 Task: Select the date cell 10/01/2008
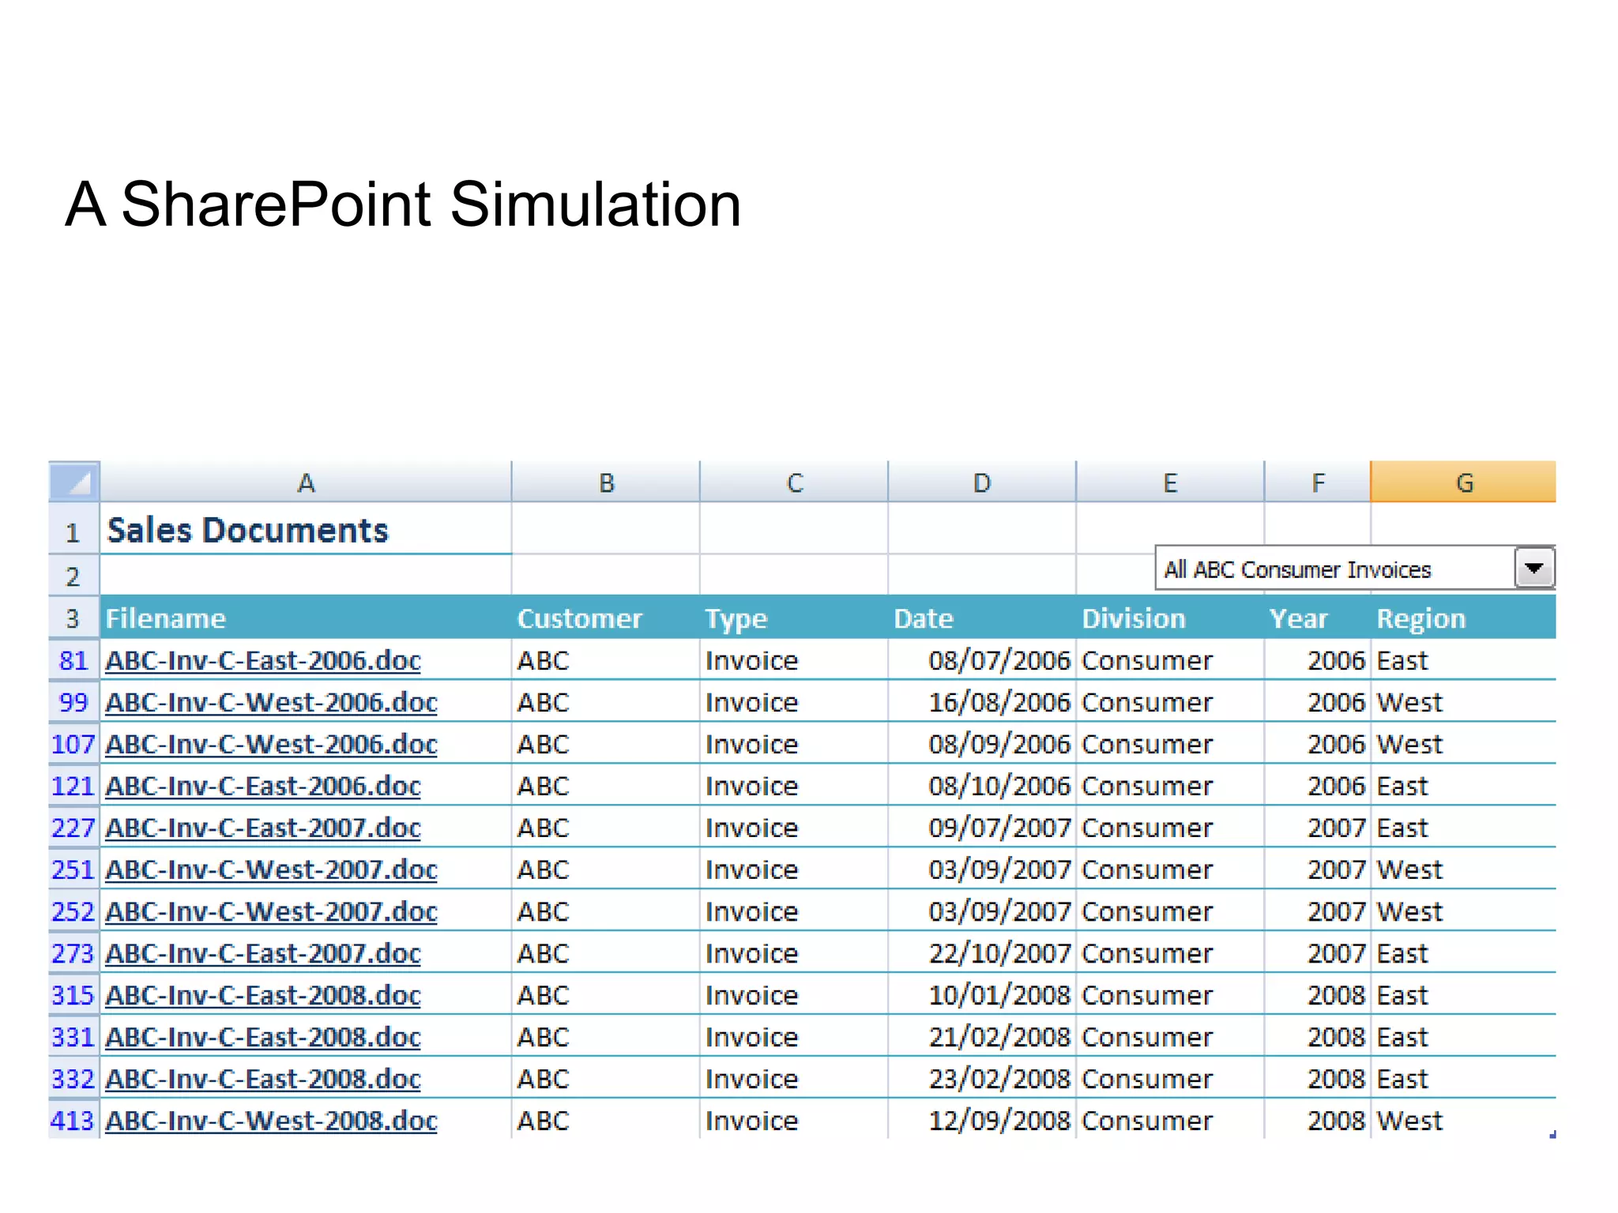[x=982, y=995]
